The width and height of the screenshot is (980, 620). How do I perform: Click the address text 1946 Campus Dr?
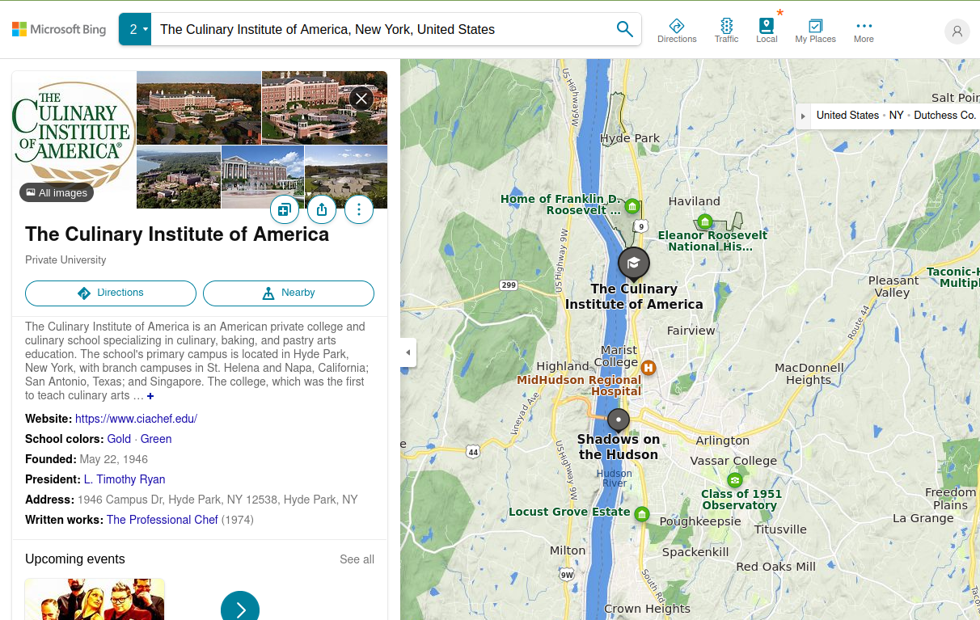tap(218, 500)
